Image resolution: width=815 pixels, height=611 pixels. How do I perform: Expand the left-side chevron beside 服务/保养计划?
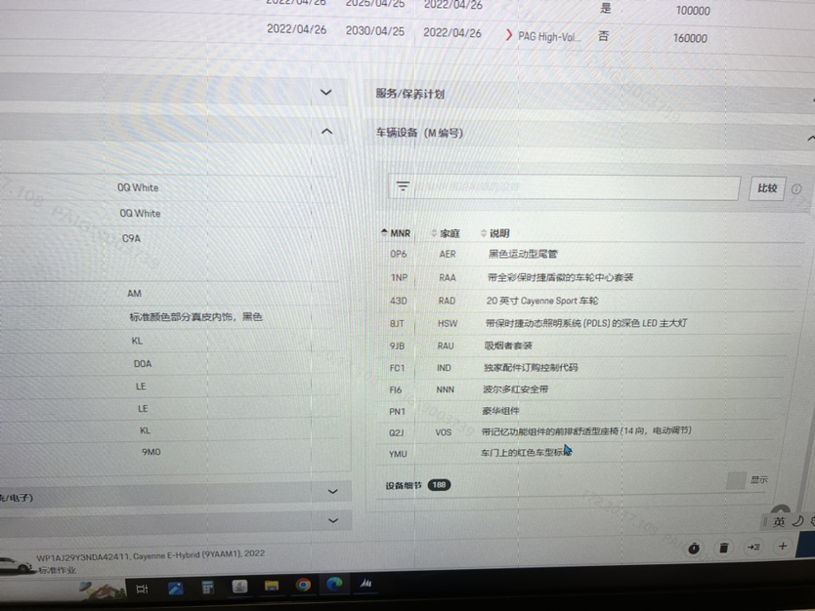click(x=325, y=93)
